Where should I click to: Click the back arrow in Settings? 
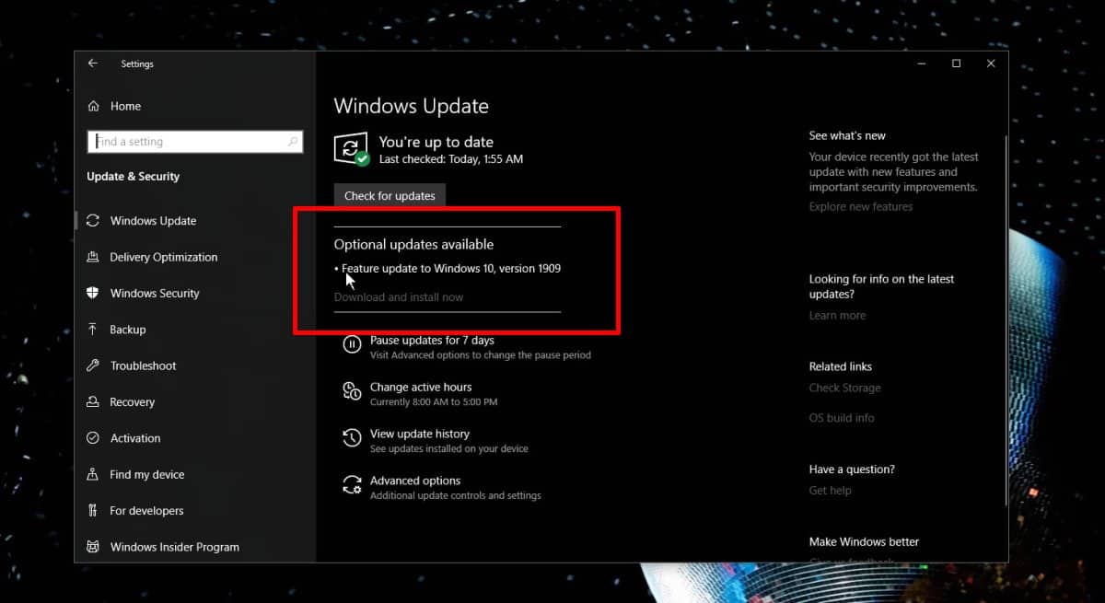tap(92, 64)
